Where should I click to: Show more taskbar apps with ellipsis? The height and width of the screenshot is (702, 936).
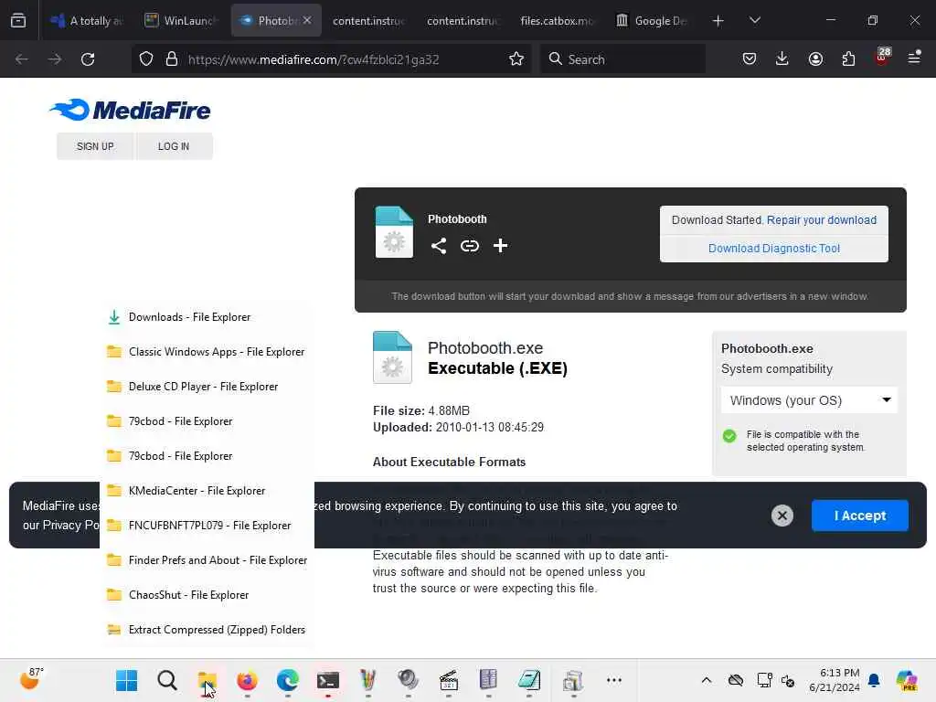(x=613, y=680)
